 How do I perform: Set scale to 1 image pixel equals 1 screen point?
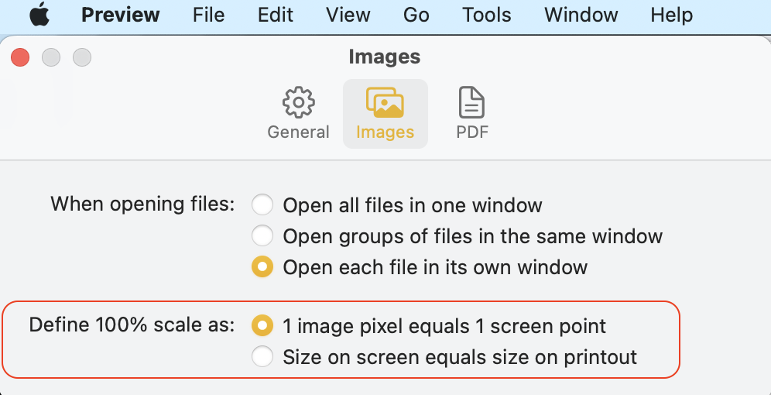pyautogui.click(x=263, y=326)
